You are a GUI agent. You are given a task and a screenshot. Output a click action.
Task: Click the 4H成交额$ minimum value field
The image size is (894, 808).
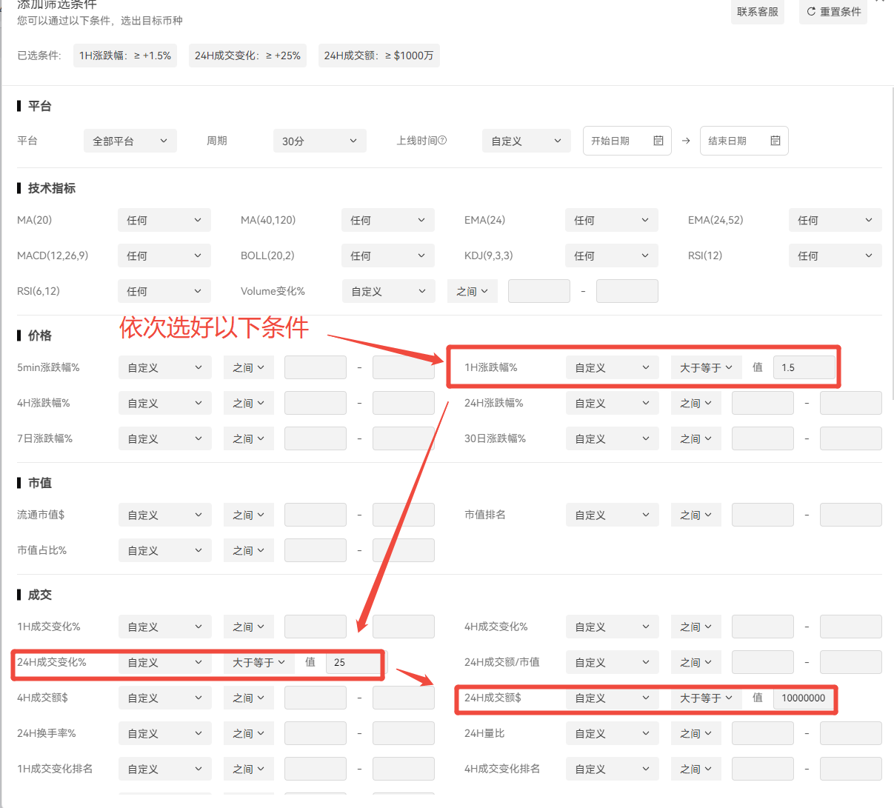tap(316, 698)
